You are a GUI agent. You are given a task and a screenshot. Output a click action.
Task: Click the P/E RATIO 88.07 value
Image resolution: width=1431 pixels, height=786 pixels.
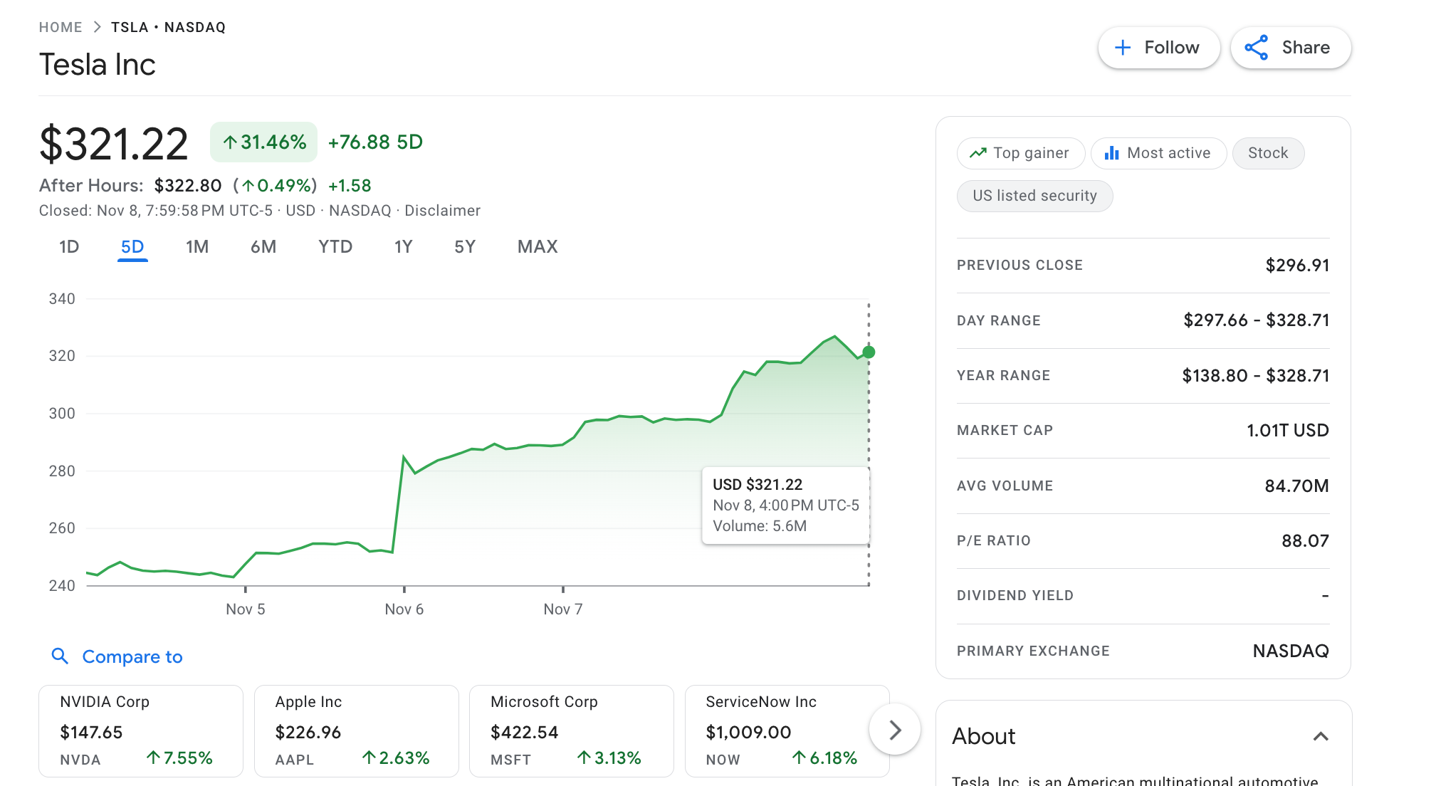(x=1305, y=541)
